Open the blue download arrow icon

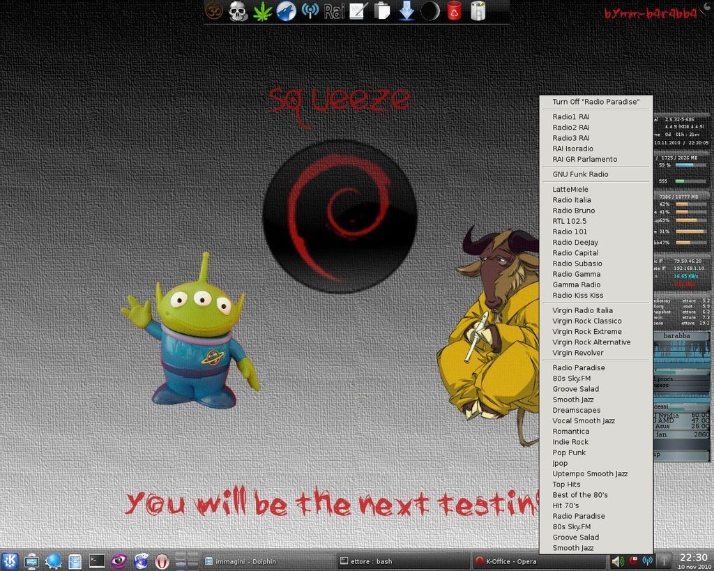(406, 11)
